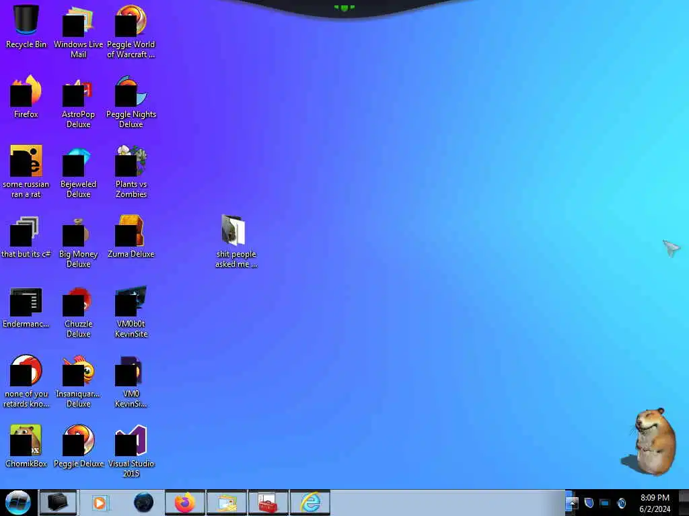
Task: Open Windows Live Mail taskbar button
Action: point(227,503)
